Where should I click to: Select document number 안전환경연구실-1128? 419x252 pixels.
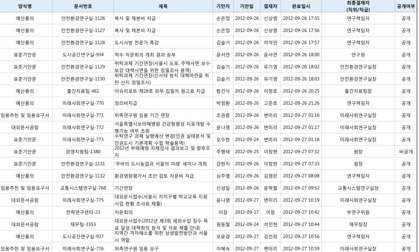[x=83, y=43]
